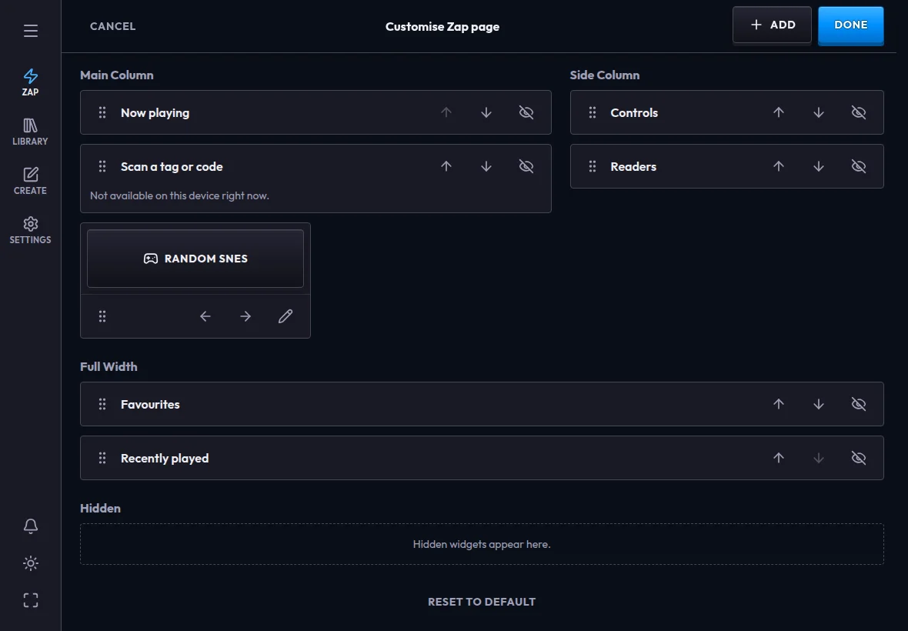
Task: Toggle light/dark theme sun icon
Action: (31, 563)
